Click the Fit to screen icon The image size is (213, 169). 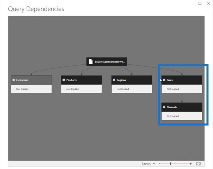[198, 164]
